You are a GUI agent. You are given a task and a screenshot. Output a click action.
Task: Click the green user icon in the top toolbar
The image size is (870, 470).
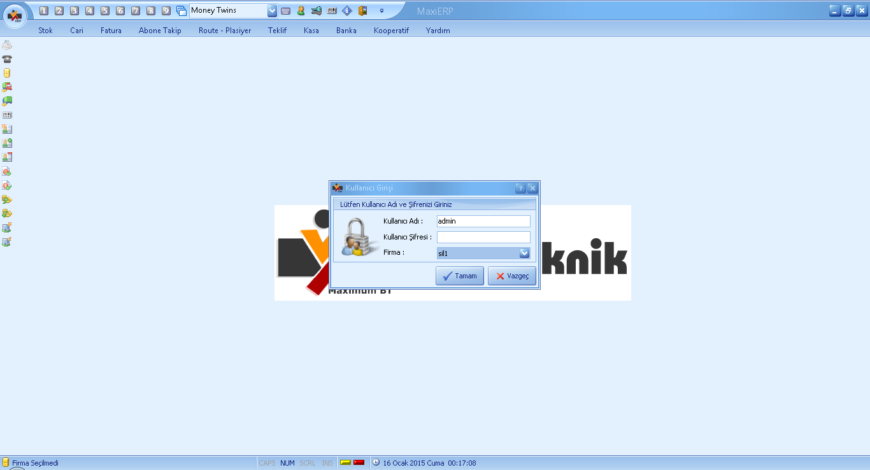[x=301, y=11]
